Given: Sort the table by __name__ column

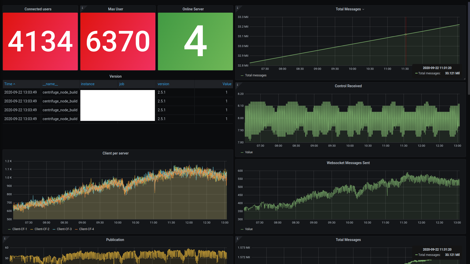Looking at the screenshot, I should click(x=50, y=84).
